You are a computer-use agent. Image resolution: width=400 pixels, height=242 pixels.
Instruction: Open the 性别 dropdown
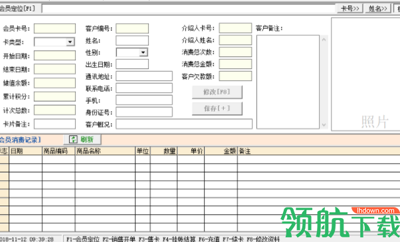pos(143,52)
